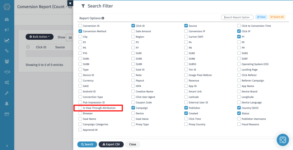Screen dimensions: 293x150
Task: Click the Search button
Action: point(87,144)
